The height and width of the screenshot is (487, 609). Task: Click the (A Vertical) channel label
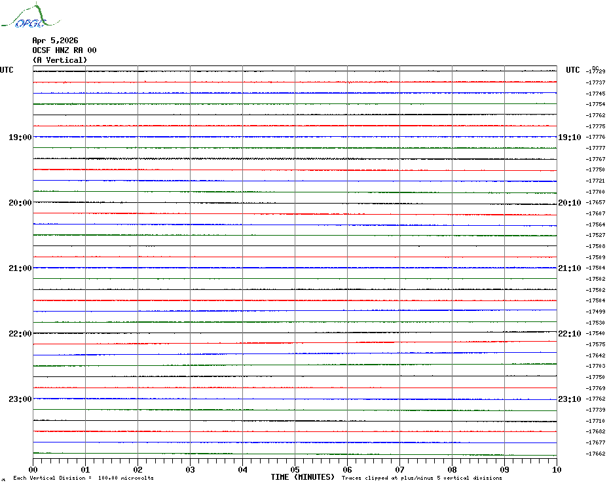60,60
